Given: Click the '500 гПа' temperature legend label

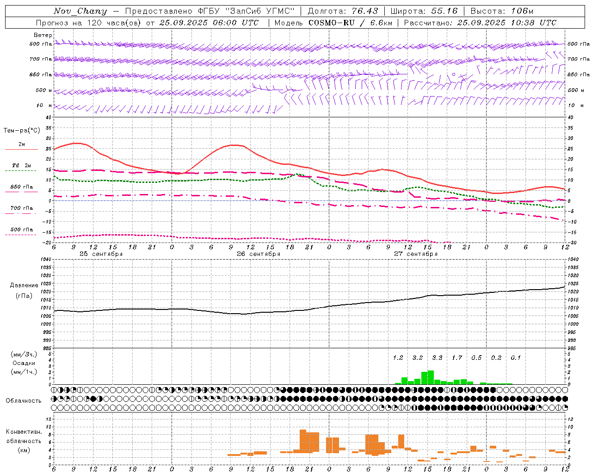Looking at the screenshot, I should coord(22,230).
